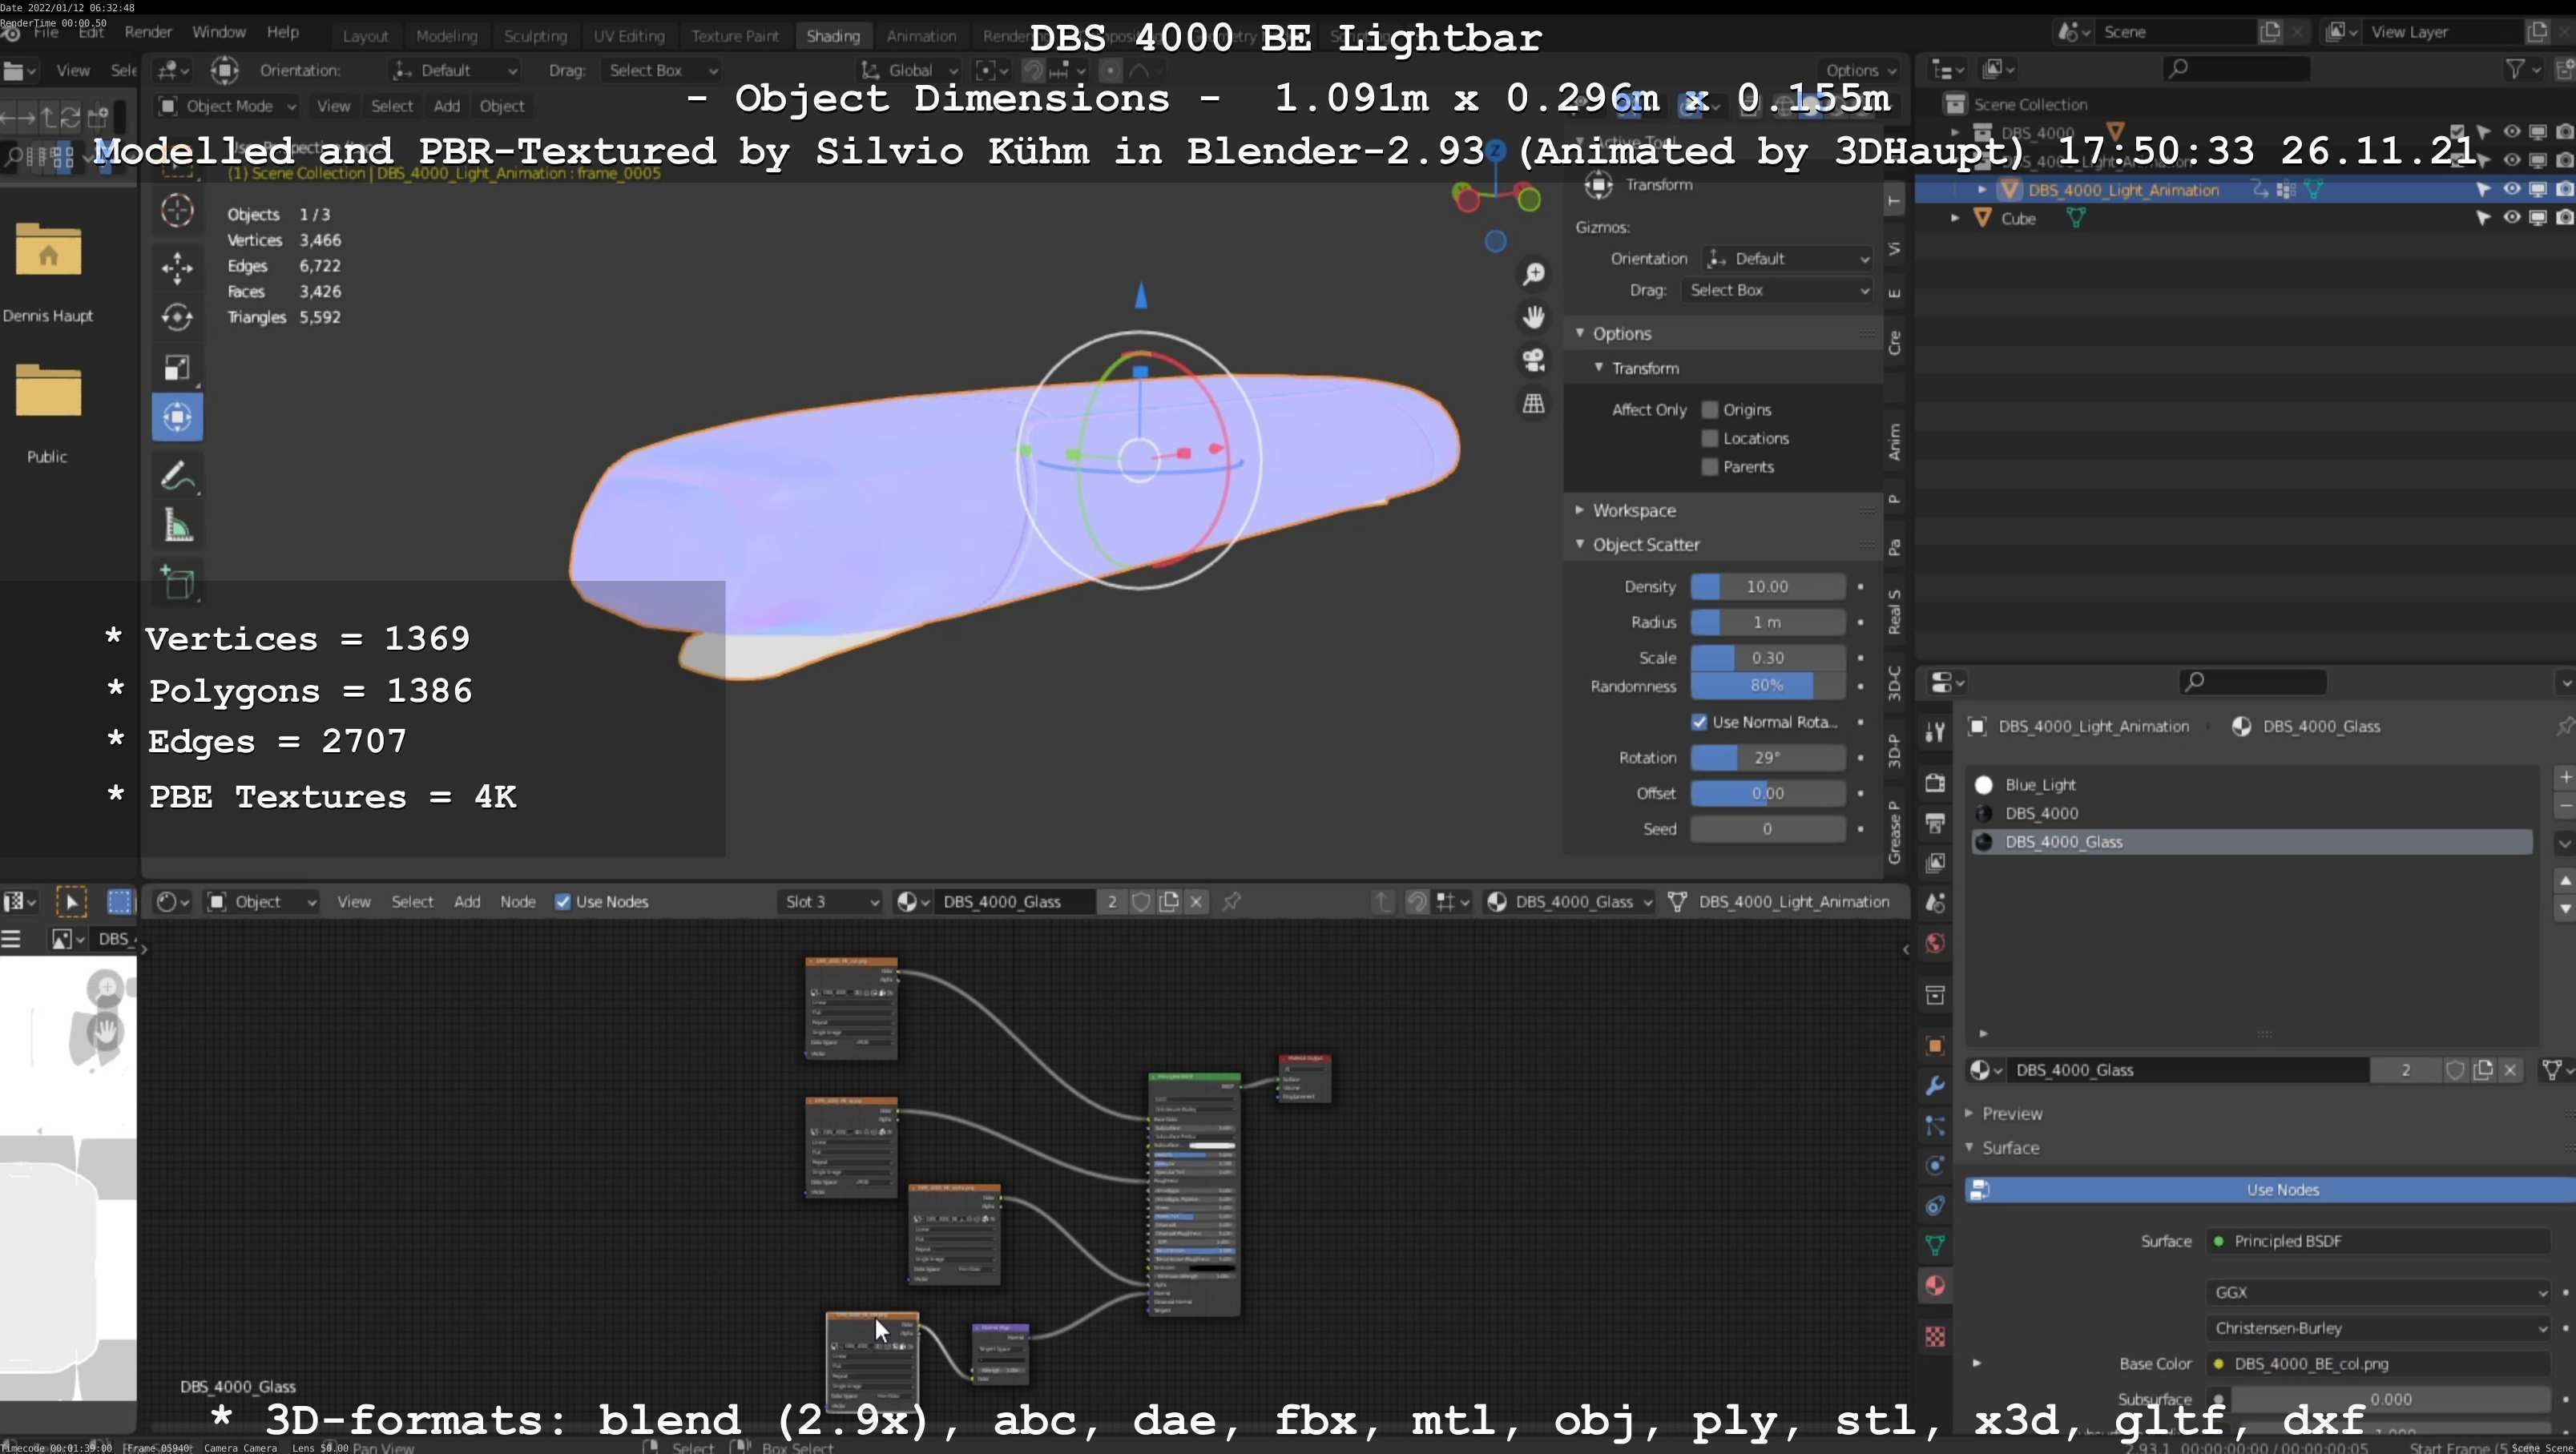Viewport: 2576px width, 1454px height.
Task: Click the pin icon in node editor header
Action: 1231,902
